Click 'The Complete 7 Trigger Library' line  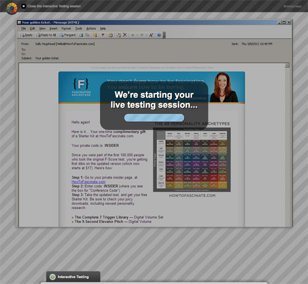click(117, 217)
